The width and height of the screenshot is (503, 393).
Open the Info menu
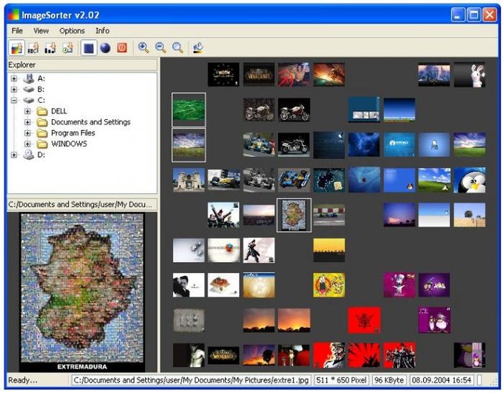[x=103, y=31]
